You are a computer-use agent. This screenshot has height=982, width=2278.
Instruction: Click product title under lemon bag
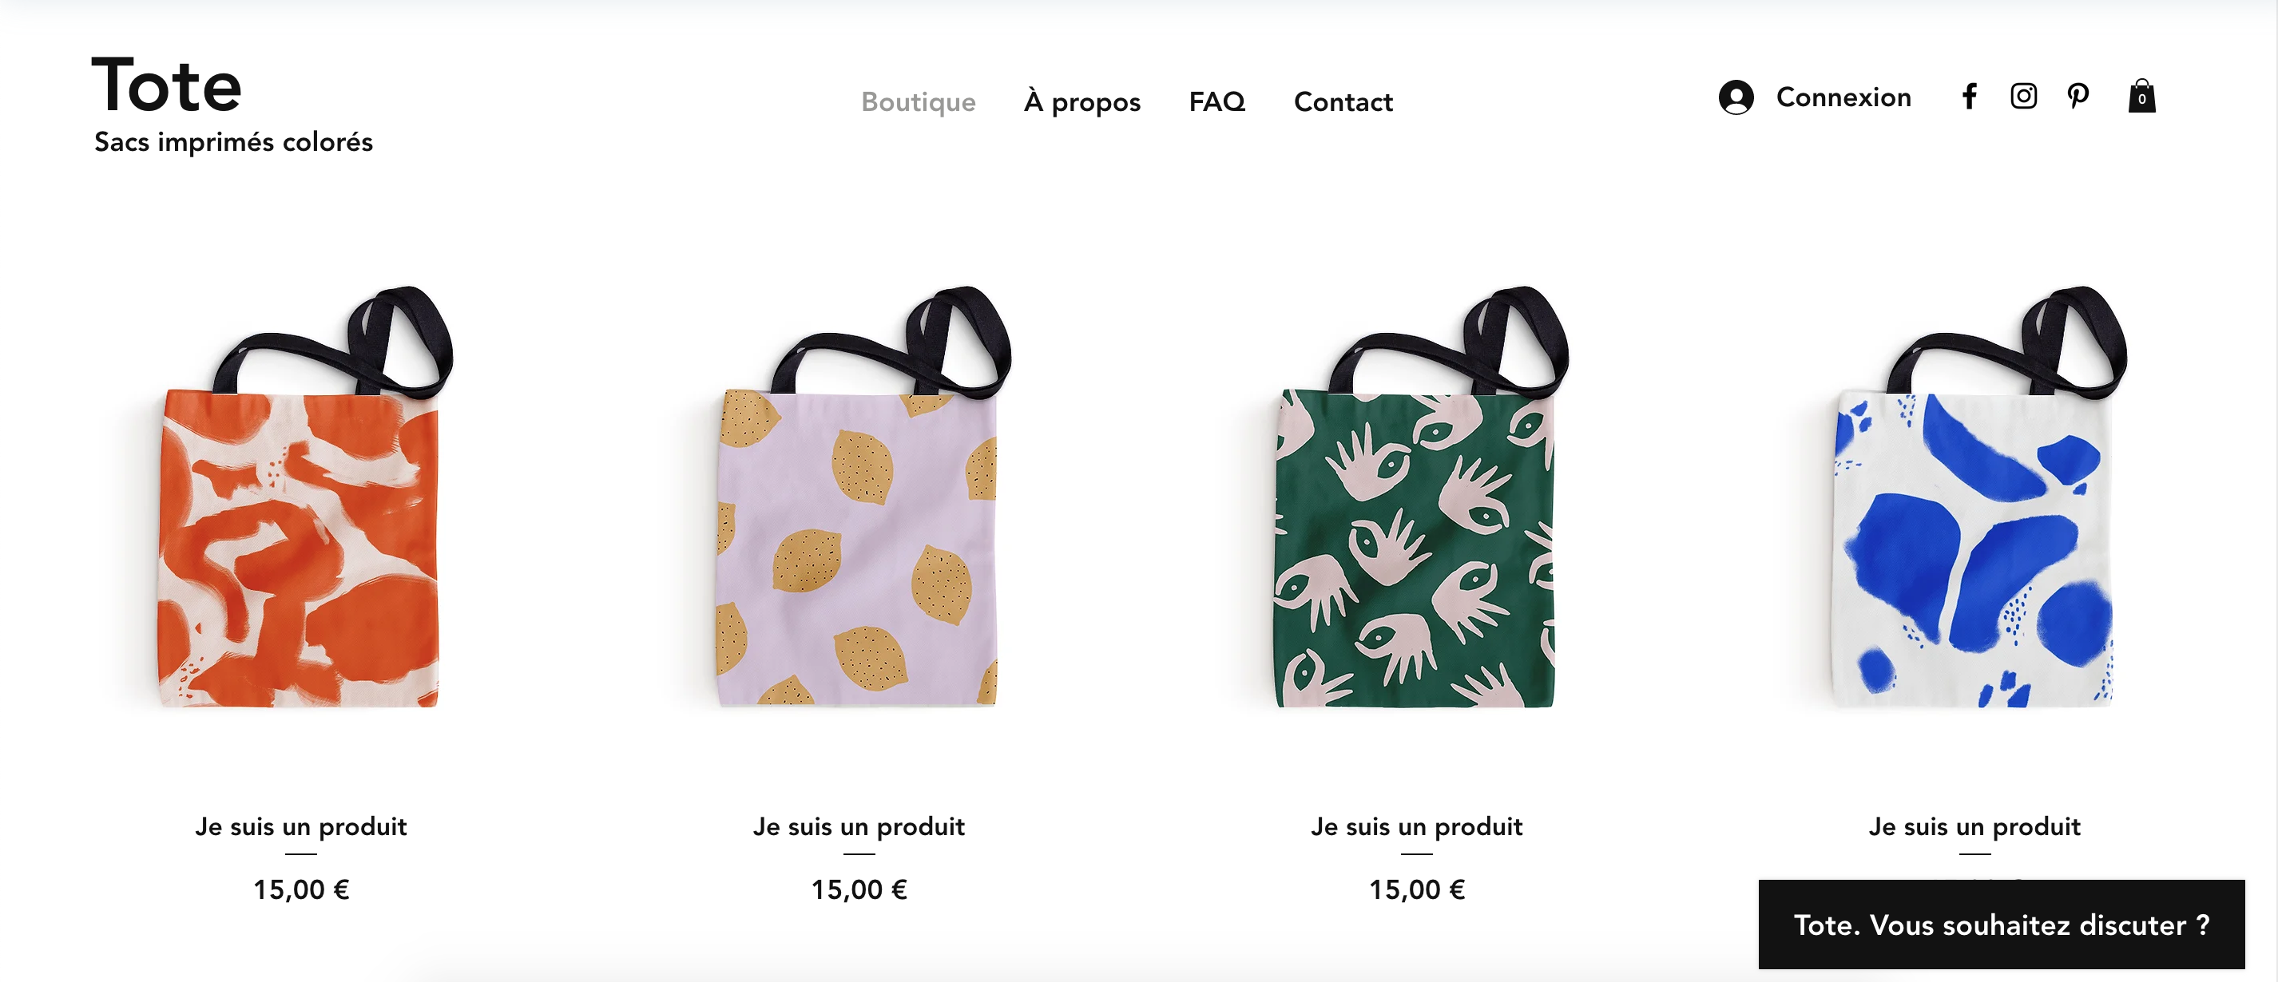(x=859, y=826)
